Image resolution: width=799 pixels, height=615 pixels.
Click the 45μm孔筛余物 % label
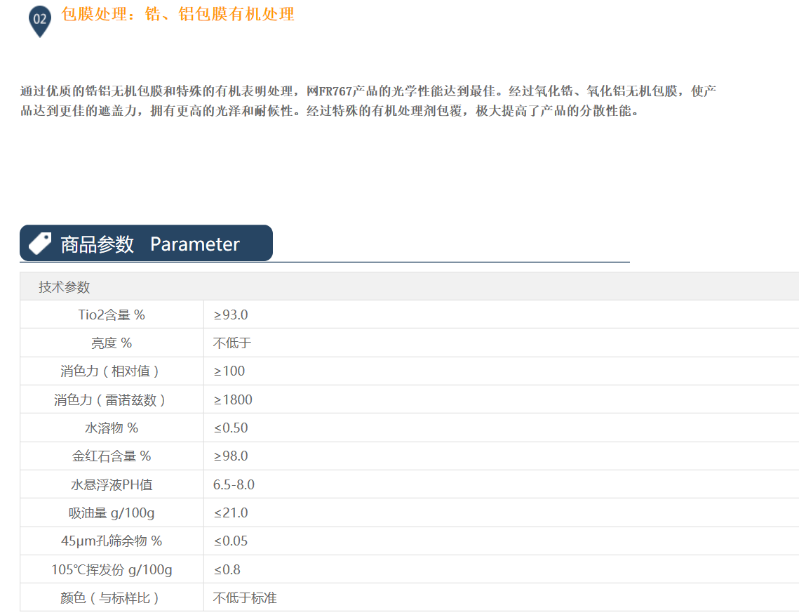coord(112,541)
